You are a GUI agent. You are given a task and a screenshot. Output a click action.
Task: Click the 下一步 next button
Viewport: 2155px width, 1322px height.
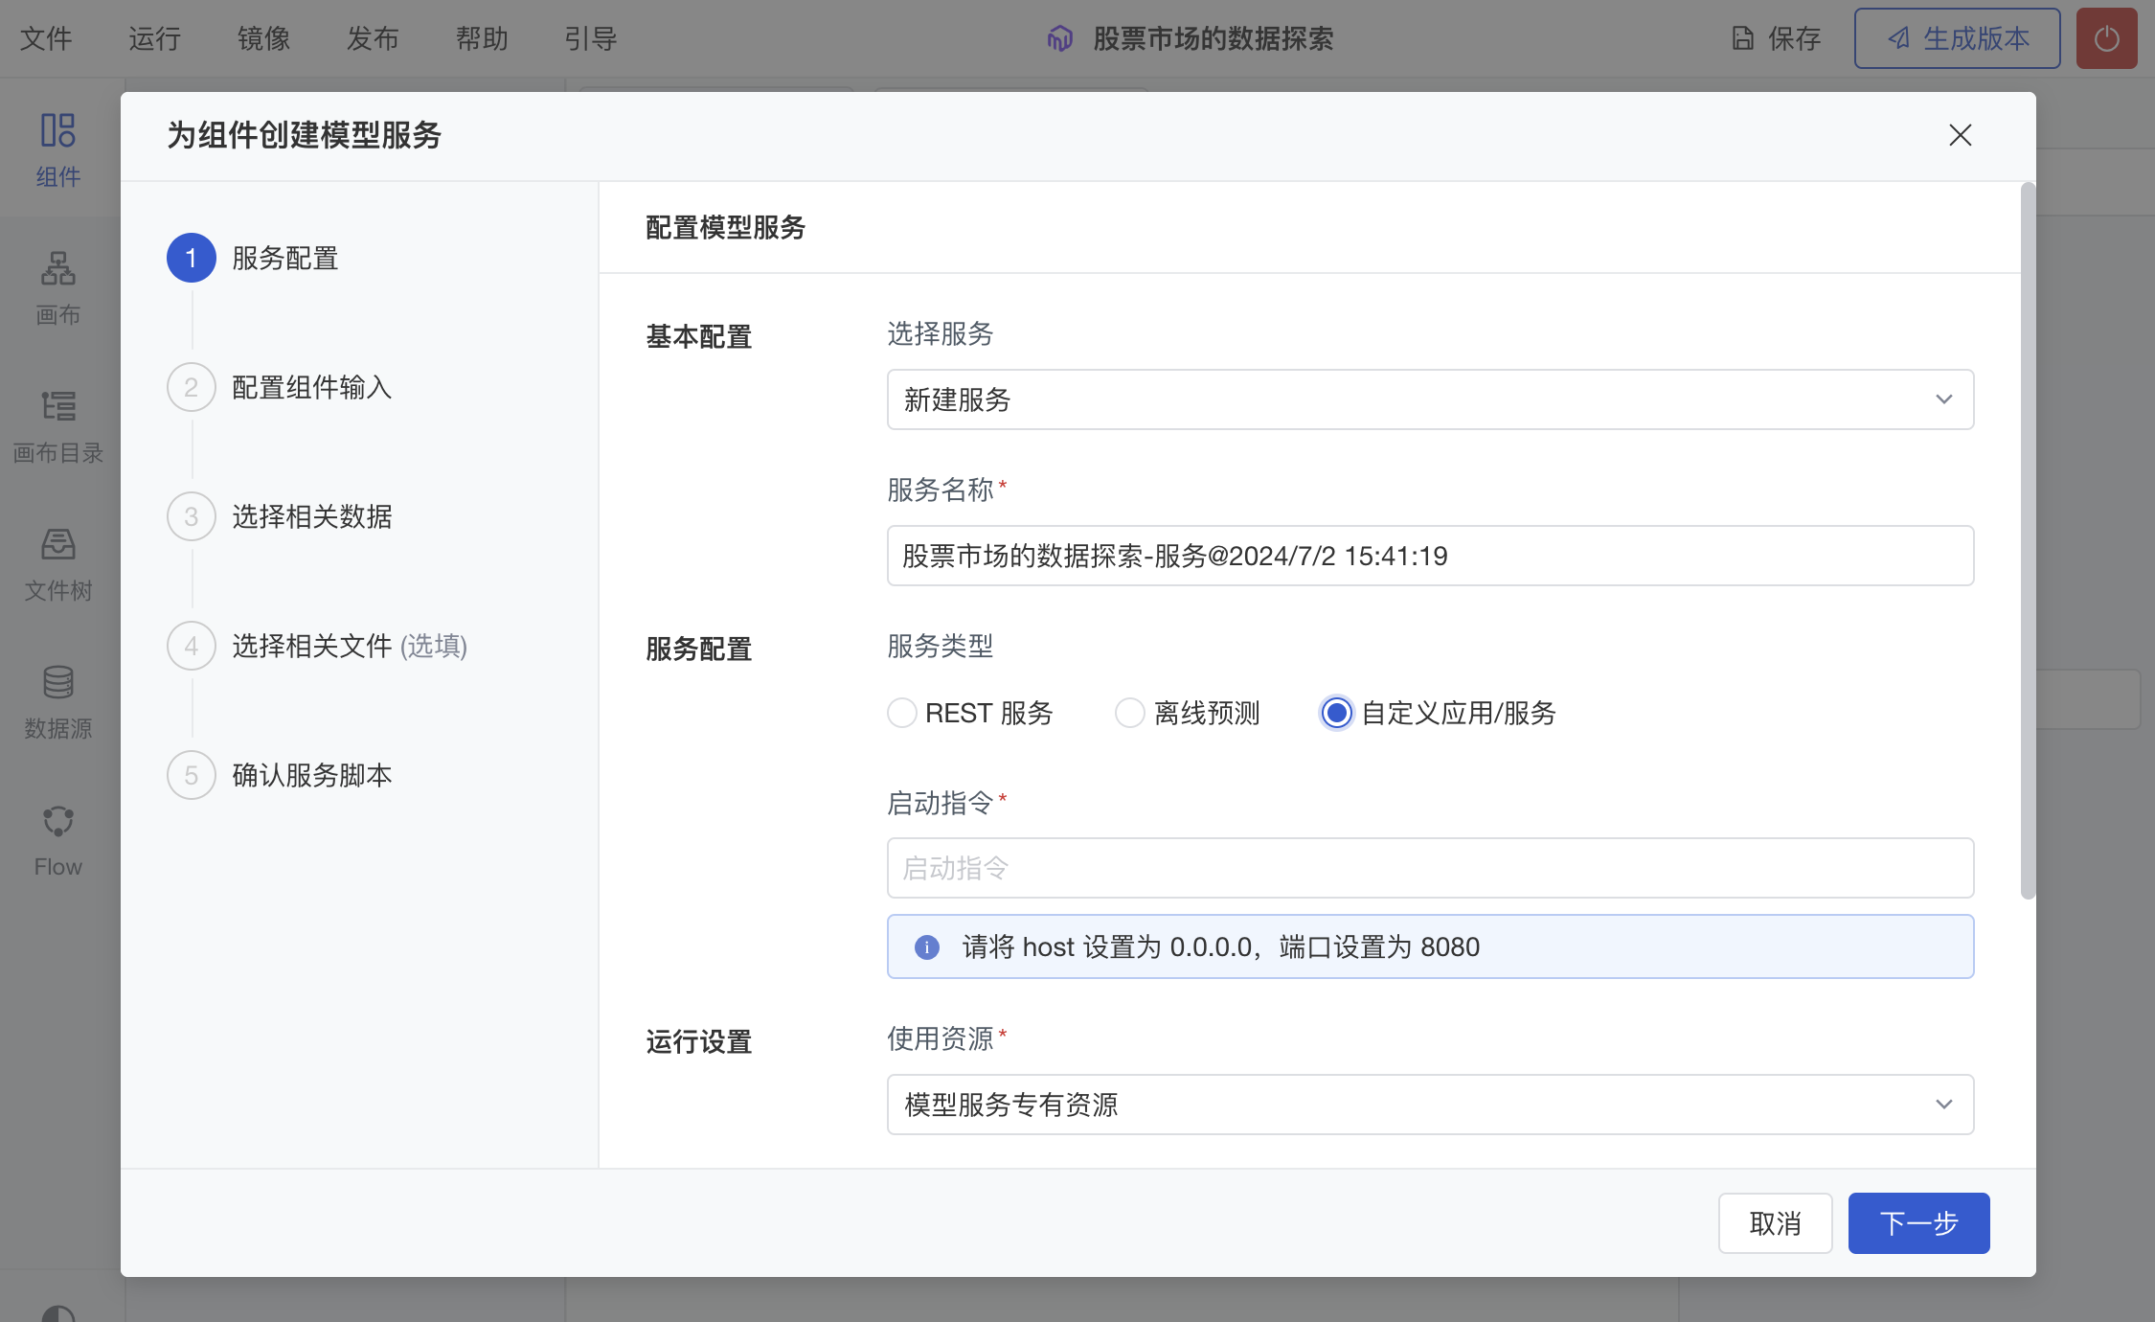pyautogui.click(x=1917, y=1223)
